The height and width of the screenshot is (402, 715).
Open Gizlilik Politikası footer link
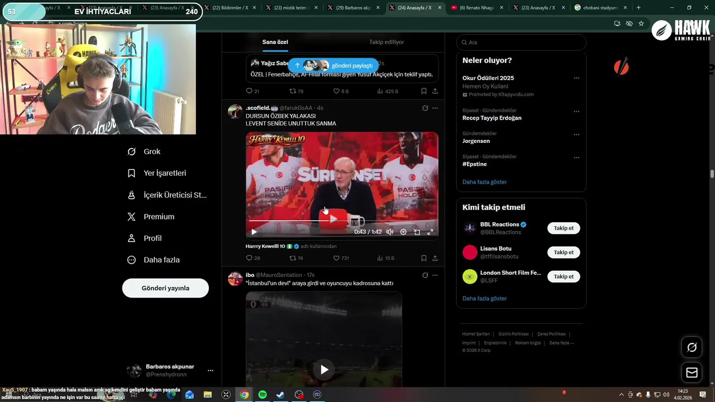(513, 334)
